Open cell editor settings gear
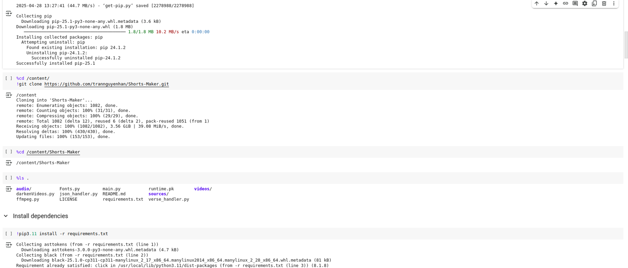The image size is (628, 268). point(585,3)
